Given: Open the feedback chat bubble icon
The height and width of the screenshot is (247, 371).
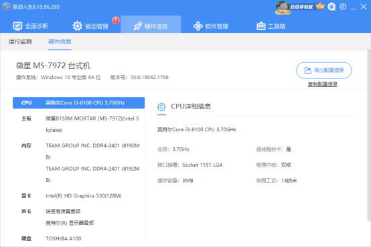Looking at the screenshot, I should point(331,7).
